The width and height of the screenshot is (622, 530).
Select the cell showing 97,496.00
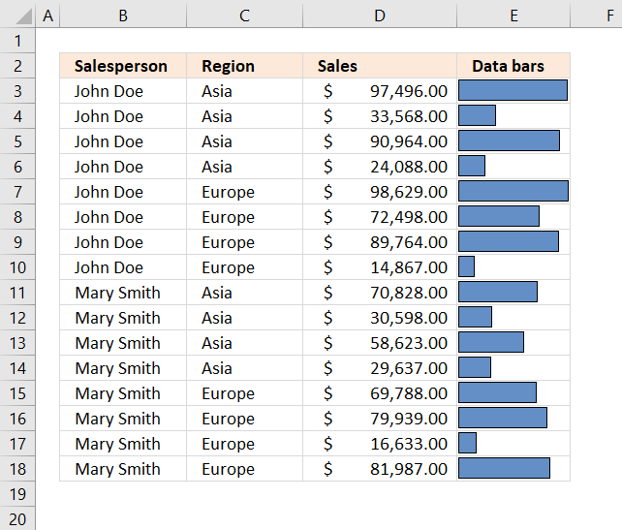coord(380,91)
